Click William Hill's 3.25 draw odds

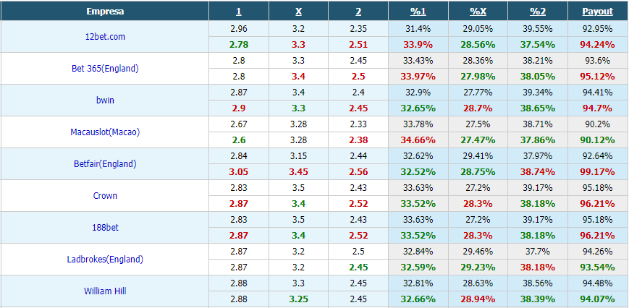pyautogui.click(x=298, y=299)
